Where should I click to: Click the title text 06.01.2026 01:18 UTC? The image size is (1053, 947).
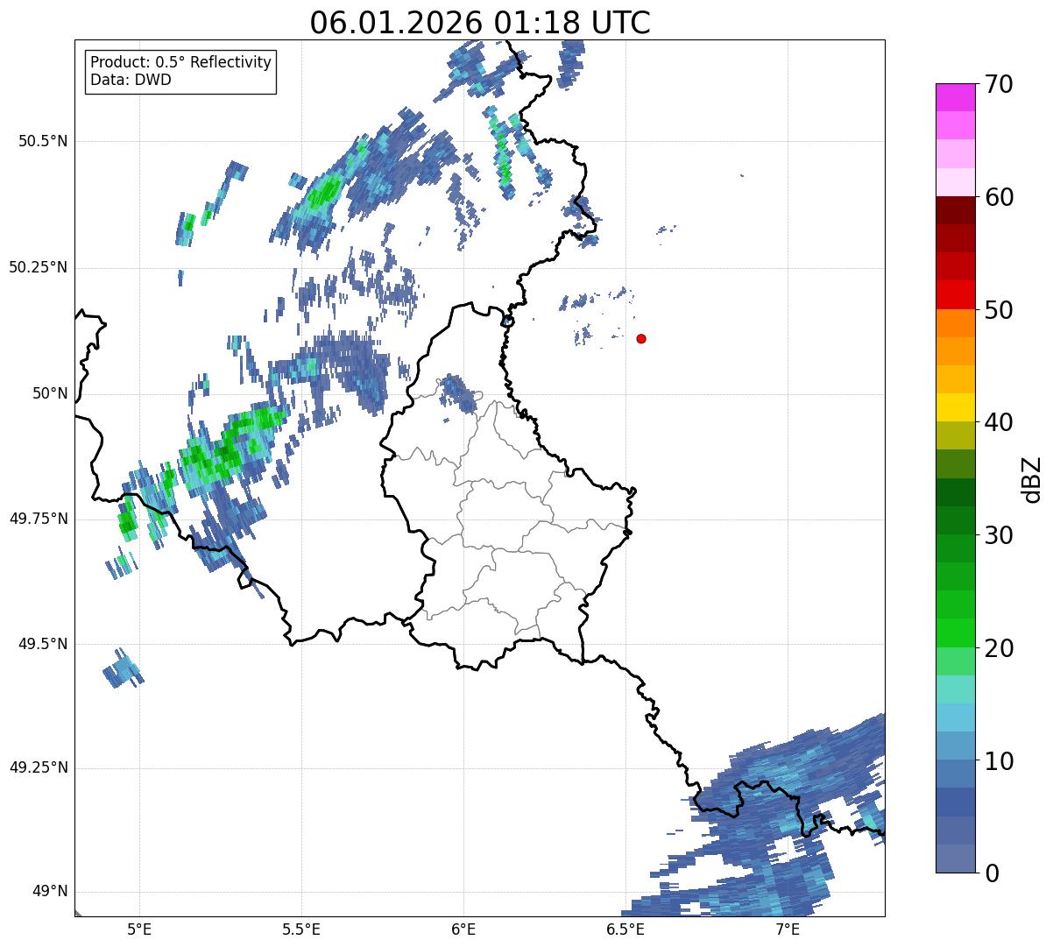pos(480,23)
